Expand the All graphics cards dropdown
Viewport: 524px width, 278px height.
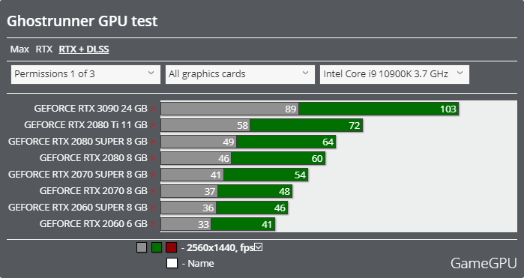click(240, 74)
